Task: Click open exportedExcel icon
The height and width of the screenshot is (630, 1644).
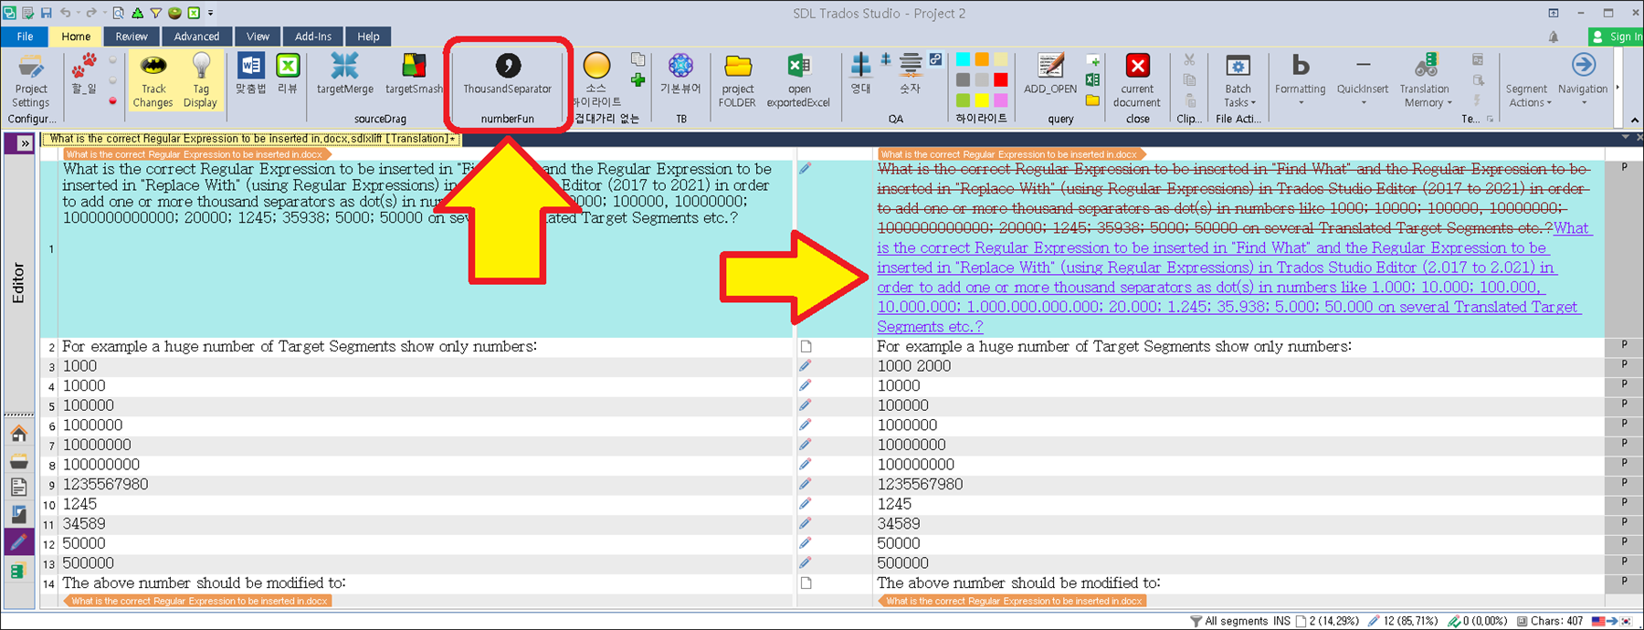Action: click(799, 66)
